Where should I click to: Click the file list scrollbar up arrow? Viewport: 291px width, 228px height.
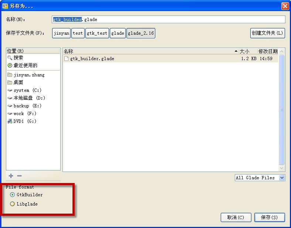281,51
